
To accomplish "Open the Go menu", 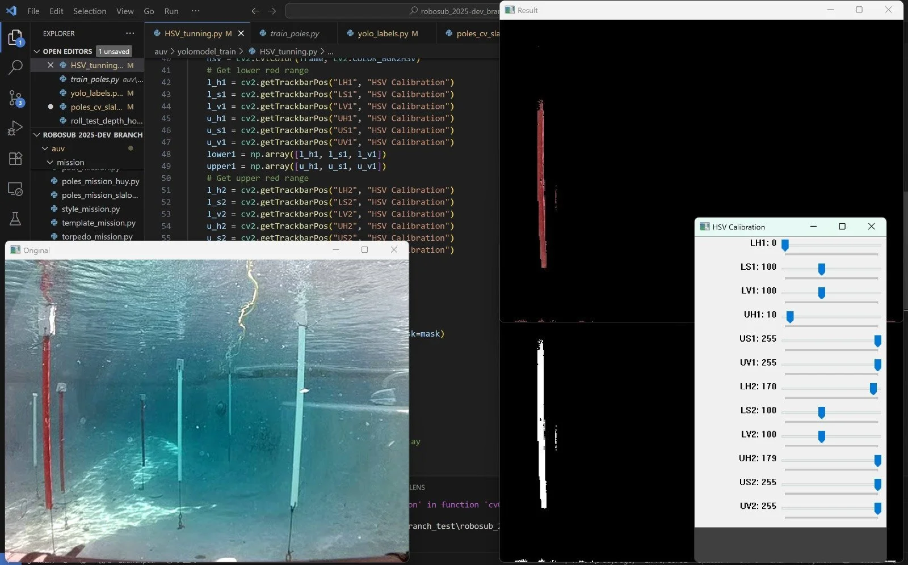I will point(149,11).
